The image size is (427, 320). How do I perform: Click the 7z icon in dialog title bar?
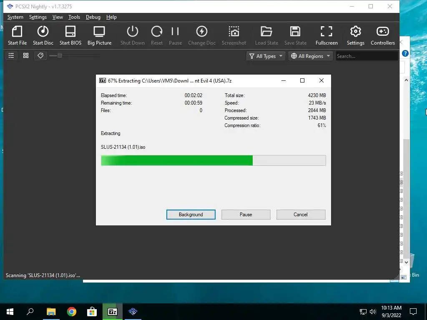pyautogui.click(x=103, y=80)
